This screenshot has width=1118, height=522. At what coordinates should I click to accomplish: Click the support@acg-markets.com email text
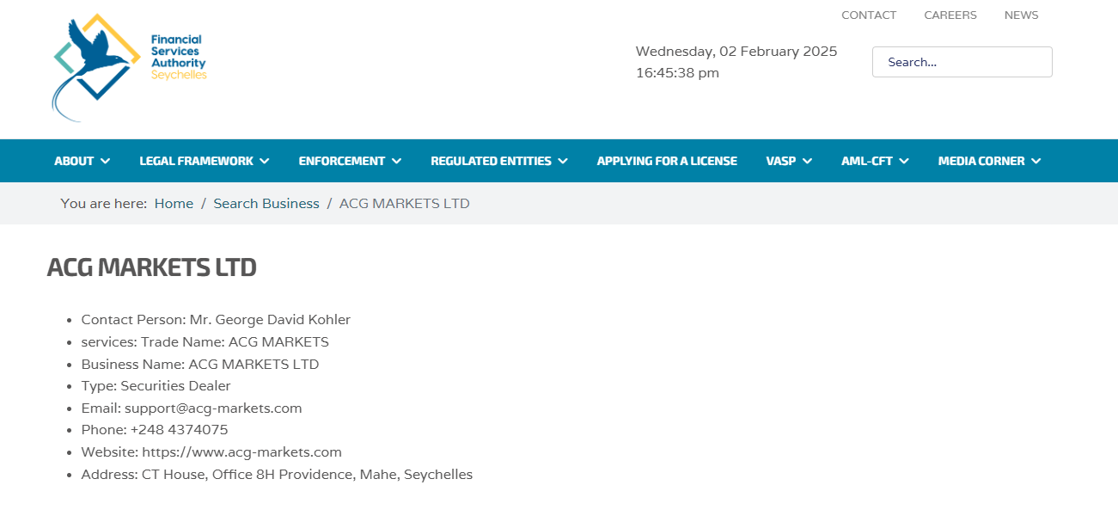pos(213,408)
